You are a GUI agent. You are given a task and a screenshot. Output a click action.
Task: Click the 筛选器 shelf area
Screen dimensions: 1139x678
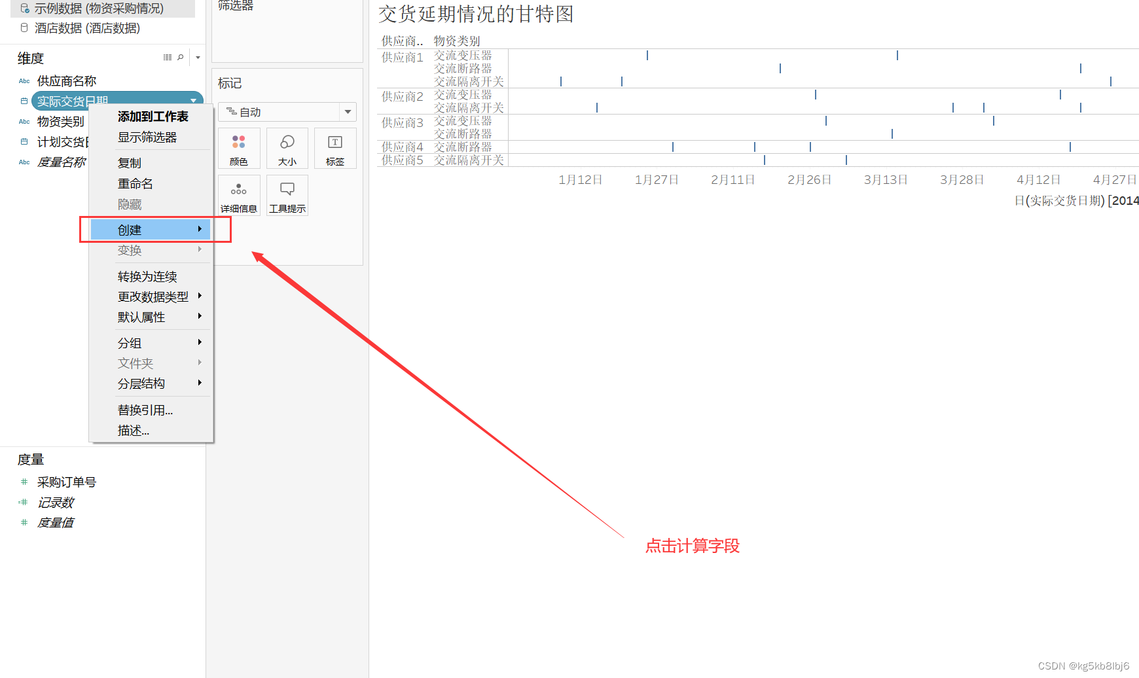[287, 31]
